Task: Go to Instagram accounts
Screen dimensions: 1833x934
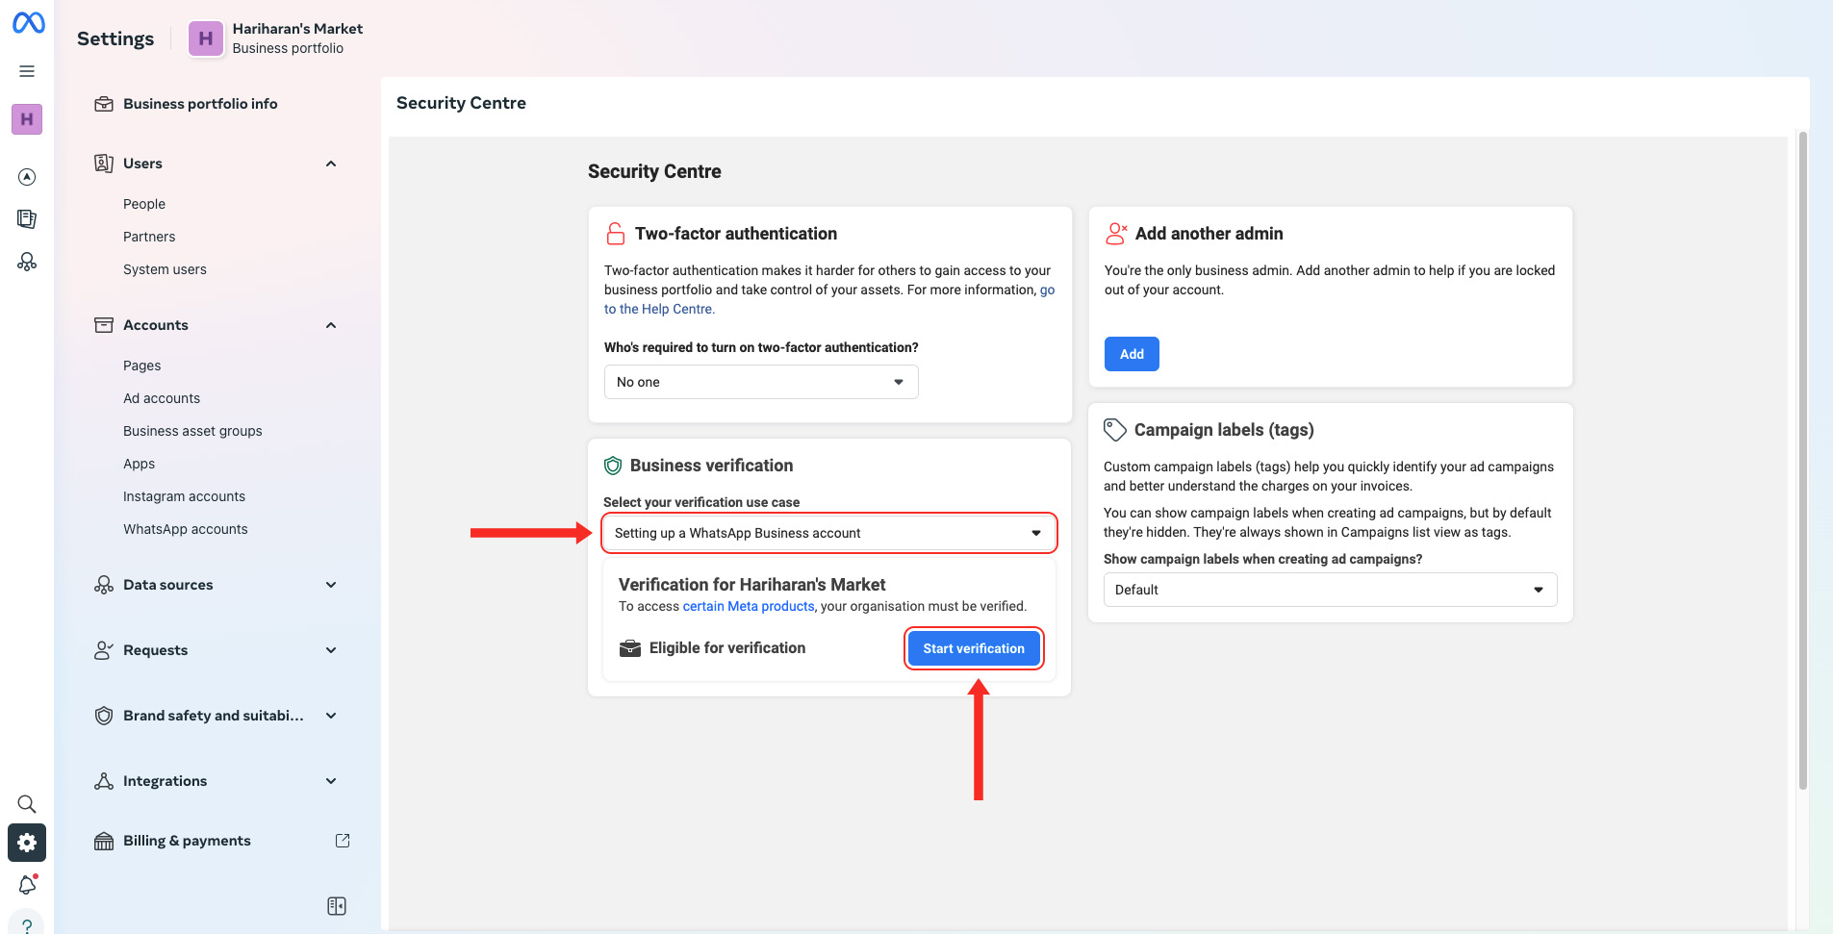Action: coord(184,496)
